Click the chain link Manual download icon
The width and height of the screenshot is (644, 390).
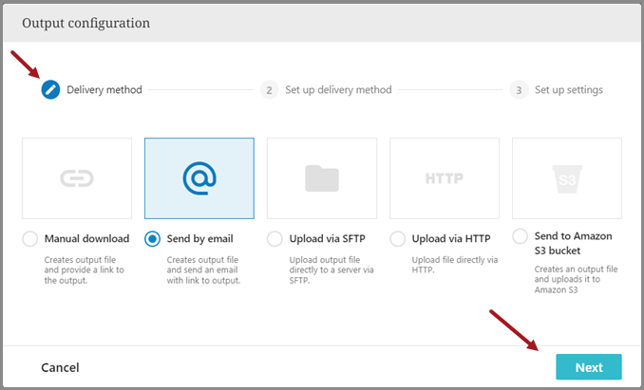click(77, 177)
